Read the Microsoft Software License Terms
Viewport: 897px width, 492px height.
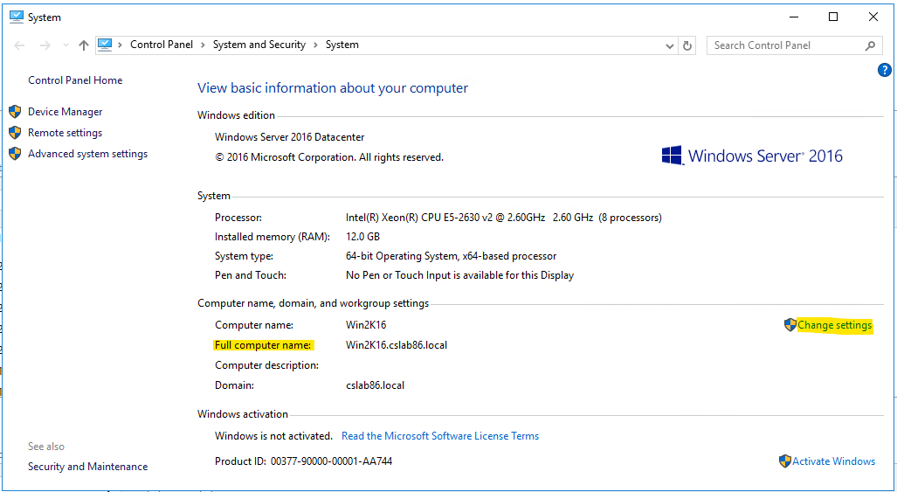click(440, 436)
